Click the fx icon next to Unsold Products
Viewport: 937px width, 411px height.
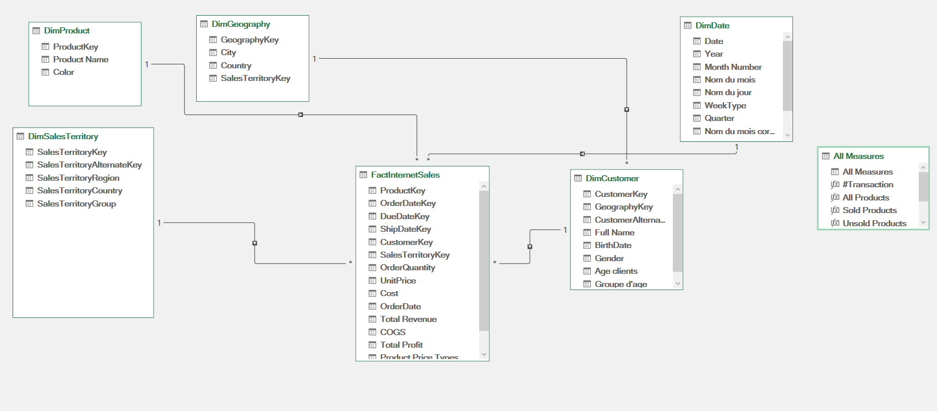click(835, 223)
